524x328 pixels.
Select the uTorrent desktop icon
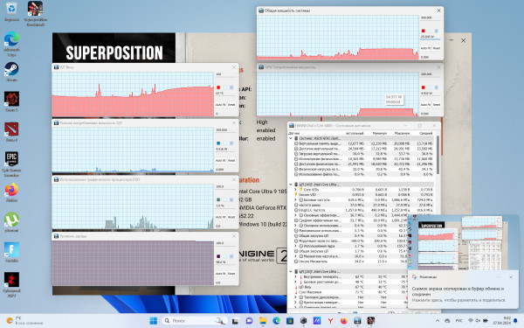pos(11,222)
